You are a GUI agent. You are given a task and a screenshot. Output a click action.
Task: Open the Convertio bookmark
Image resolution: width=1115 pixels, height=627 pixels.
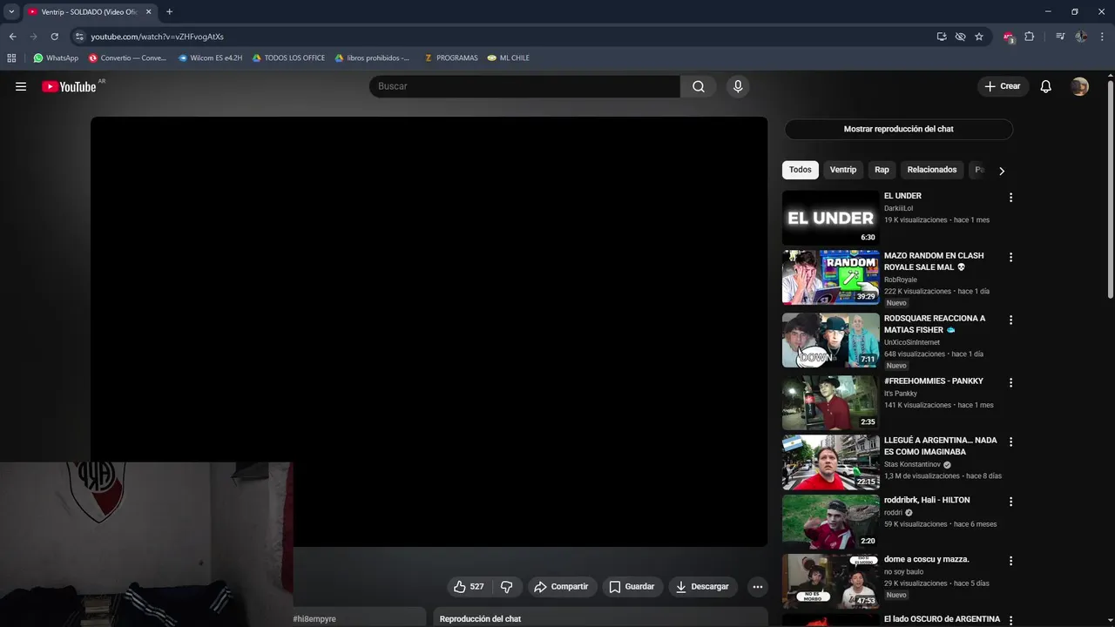(127, 58)
